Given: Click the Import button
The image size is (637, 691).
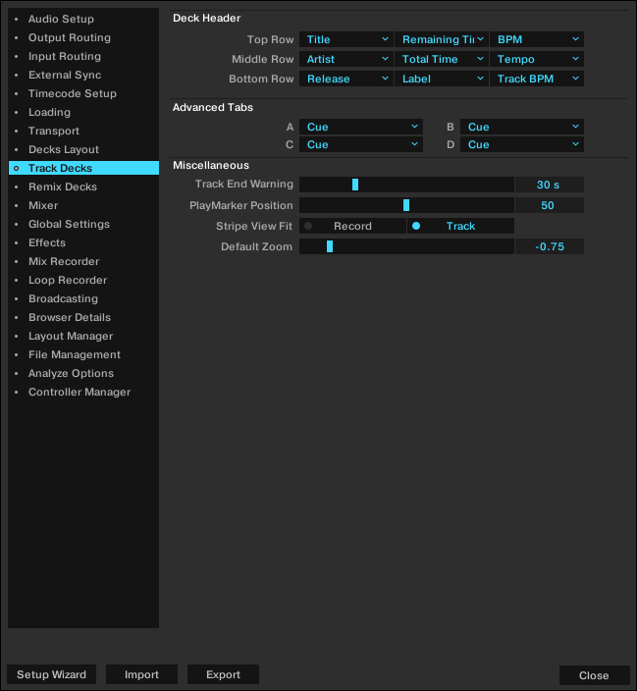Looking at the screenshot, I should pos(141,674).
